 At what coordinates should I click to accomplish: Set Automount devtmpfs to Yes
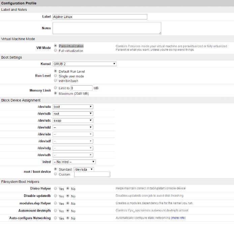click(x=55, y=210)
